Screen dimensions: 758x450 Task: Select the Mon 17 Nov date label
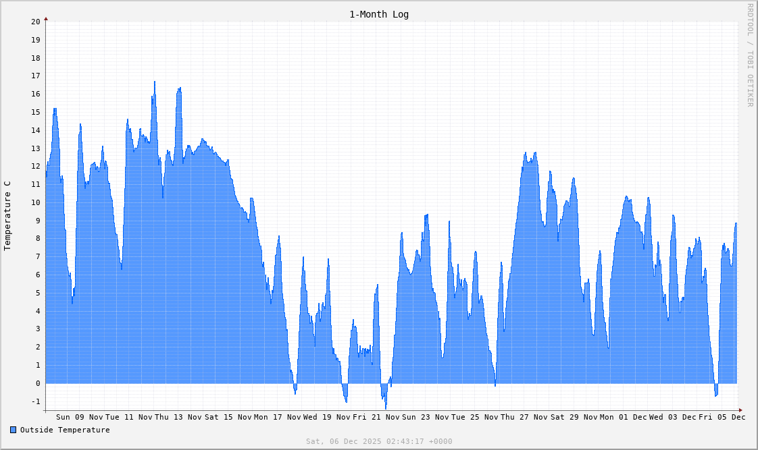pyautogui.click(x=277, y=417)
